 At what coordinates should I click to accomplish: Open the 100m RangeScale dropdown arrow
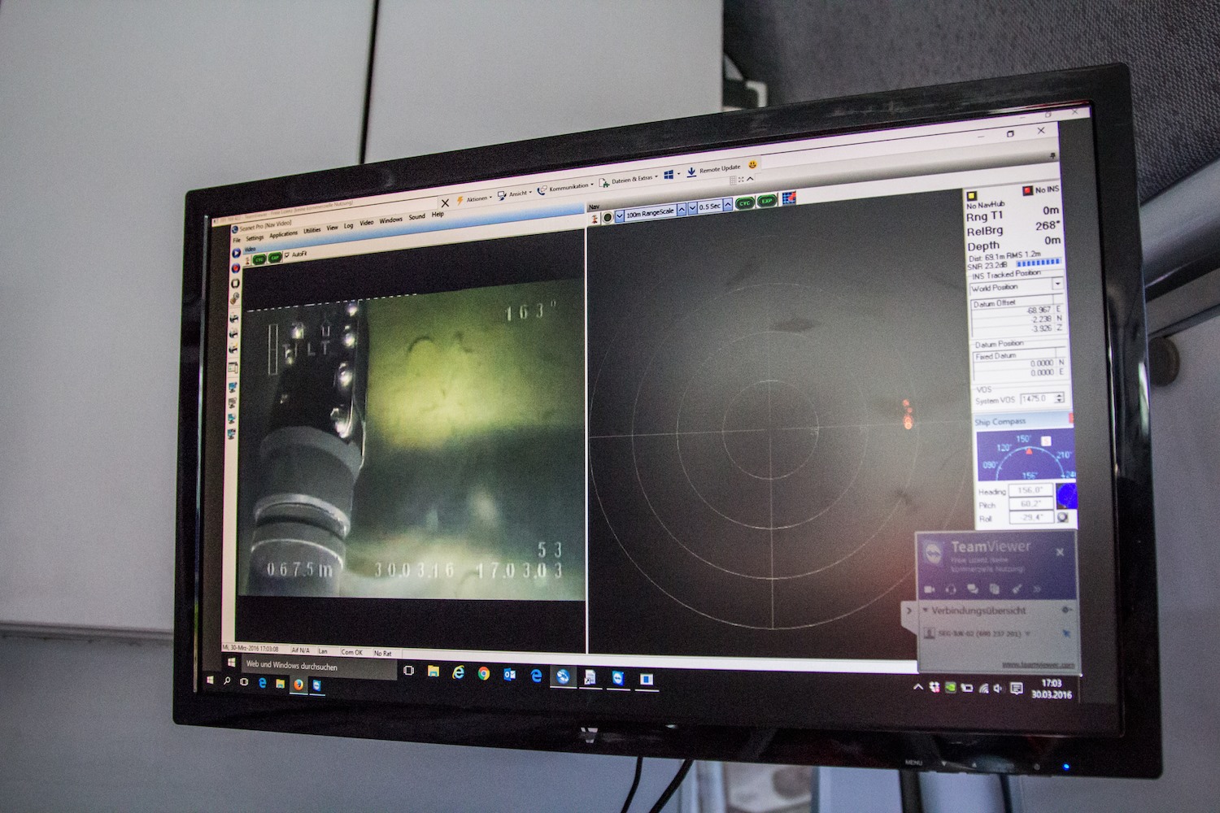620,215
